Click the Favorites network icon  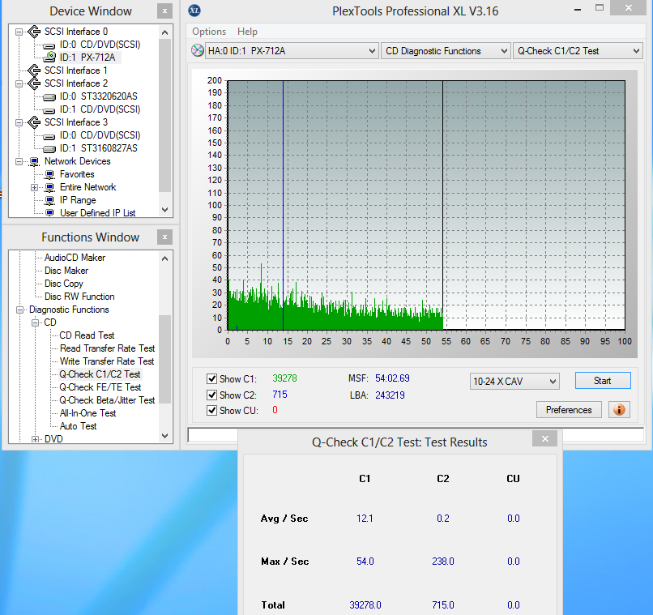49,174
